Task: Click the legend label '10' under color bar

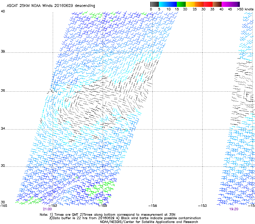Action: (x=169, y=9)
